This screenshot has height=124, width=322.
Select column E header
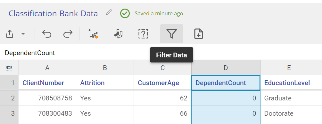pos(289,68)
